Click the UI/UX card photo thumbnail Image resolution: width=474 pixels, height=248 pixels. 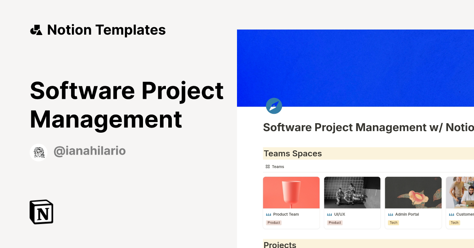click(352, 192)
